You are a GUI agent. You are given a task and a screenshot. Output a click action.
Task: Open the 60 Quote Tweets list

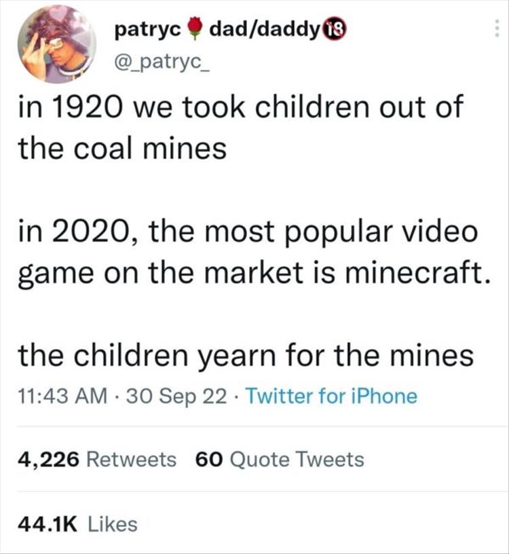[280, 460]
